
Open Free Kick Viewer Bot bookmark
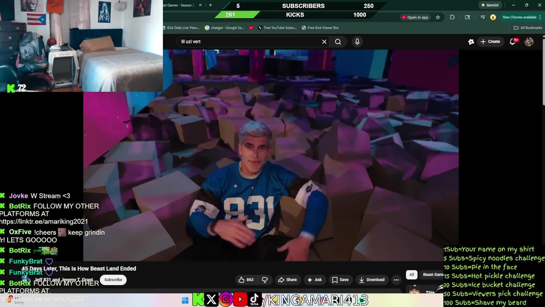(320, 28)
